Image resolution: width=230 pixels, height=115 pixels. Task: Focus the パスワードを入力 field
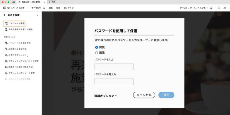point(114,67)
